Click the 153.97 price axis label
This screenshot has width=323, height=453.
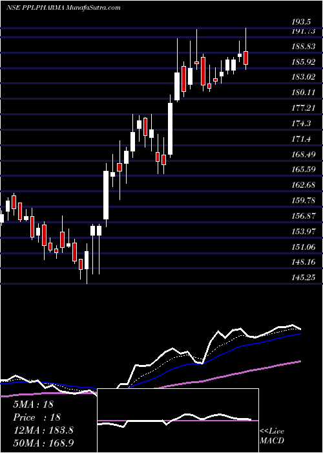(x=303, y=232)
